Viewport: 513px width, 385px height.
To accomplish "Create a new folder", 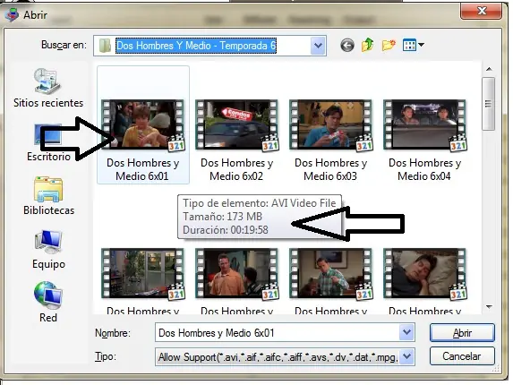I will click(389, 45).
